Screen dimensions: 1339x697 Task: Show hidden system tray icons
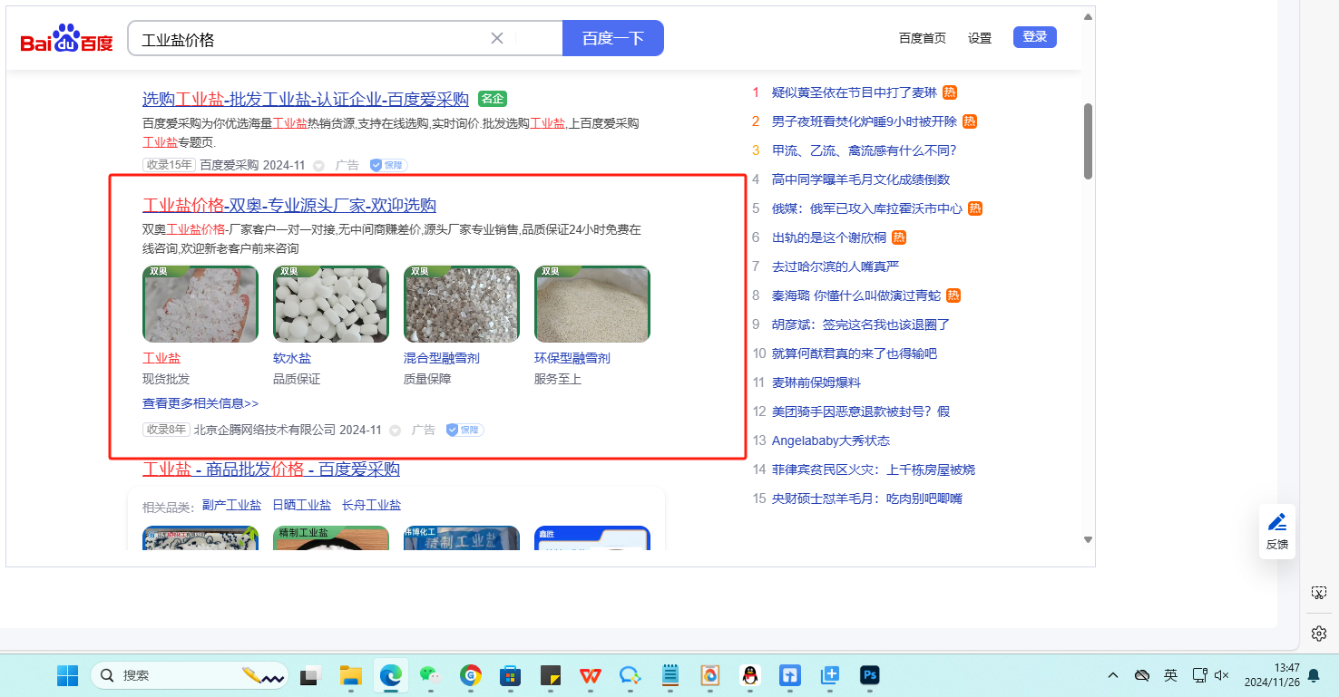(x=1113, y=675)
